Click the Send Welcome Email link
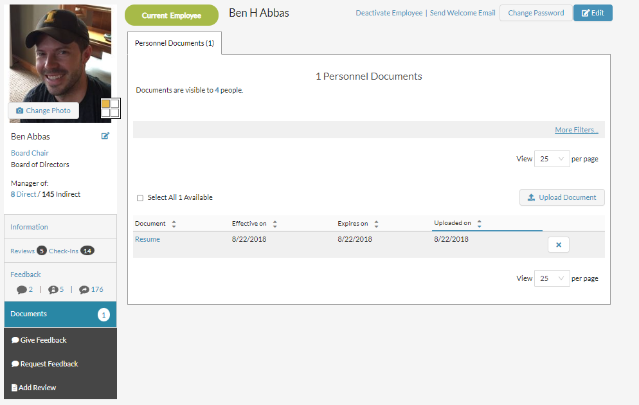 pos(463,13)
